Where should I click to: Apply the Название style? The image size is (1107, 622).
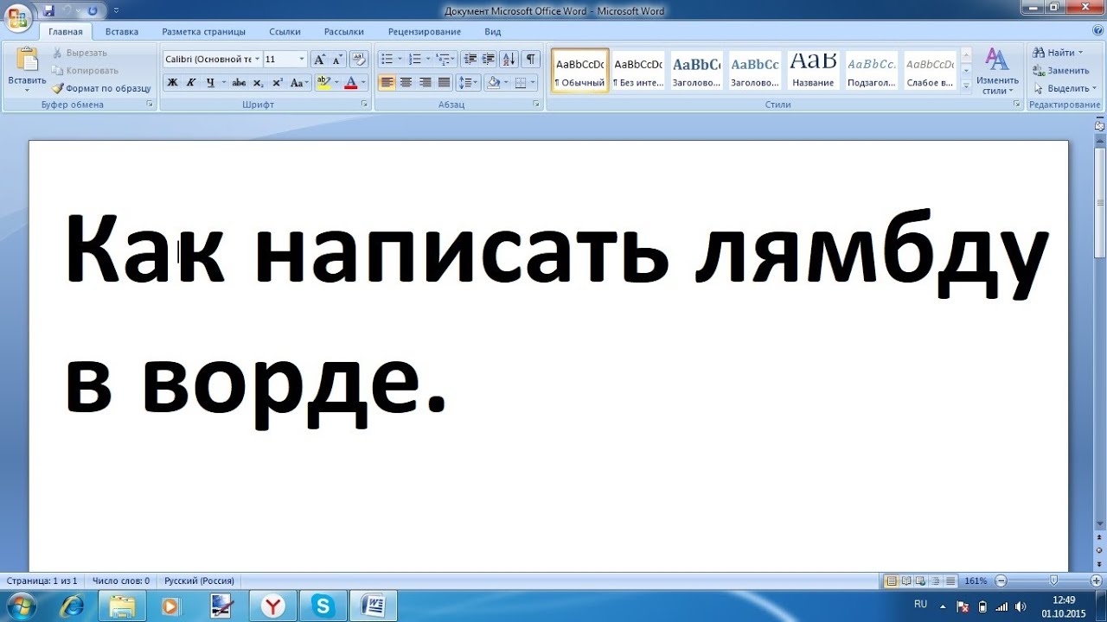(813, 70)
